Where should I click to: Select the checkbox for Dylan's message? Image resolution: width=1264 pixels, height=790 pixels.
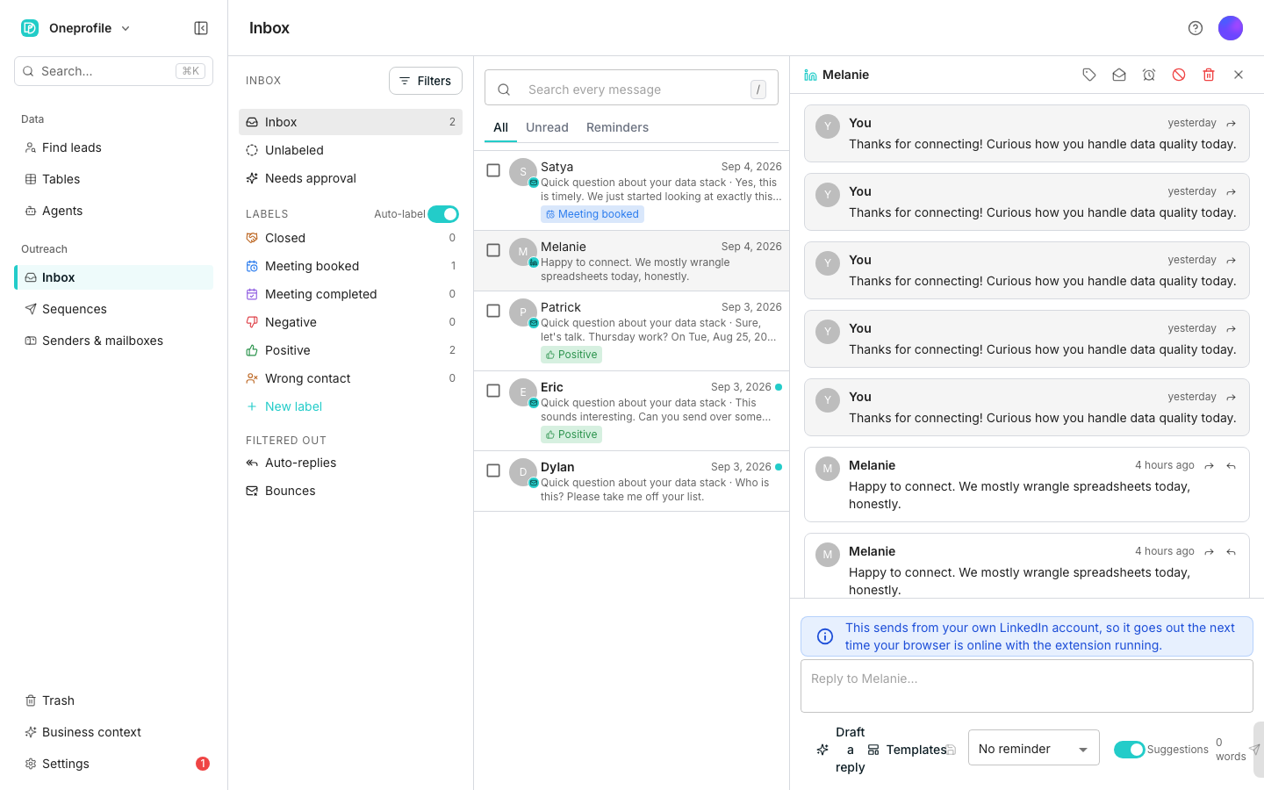click(x=493, y=470)
